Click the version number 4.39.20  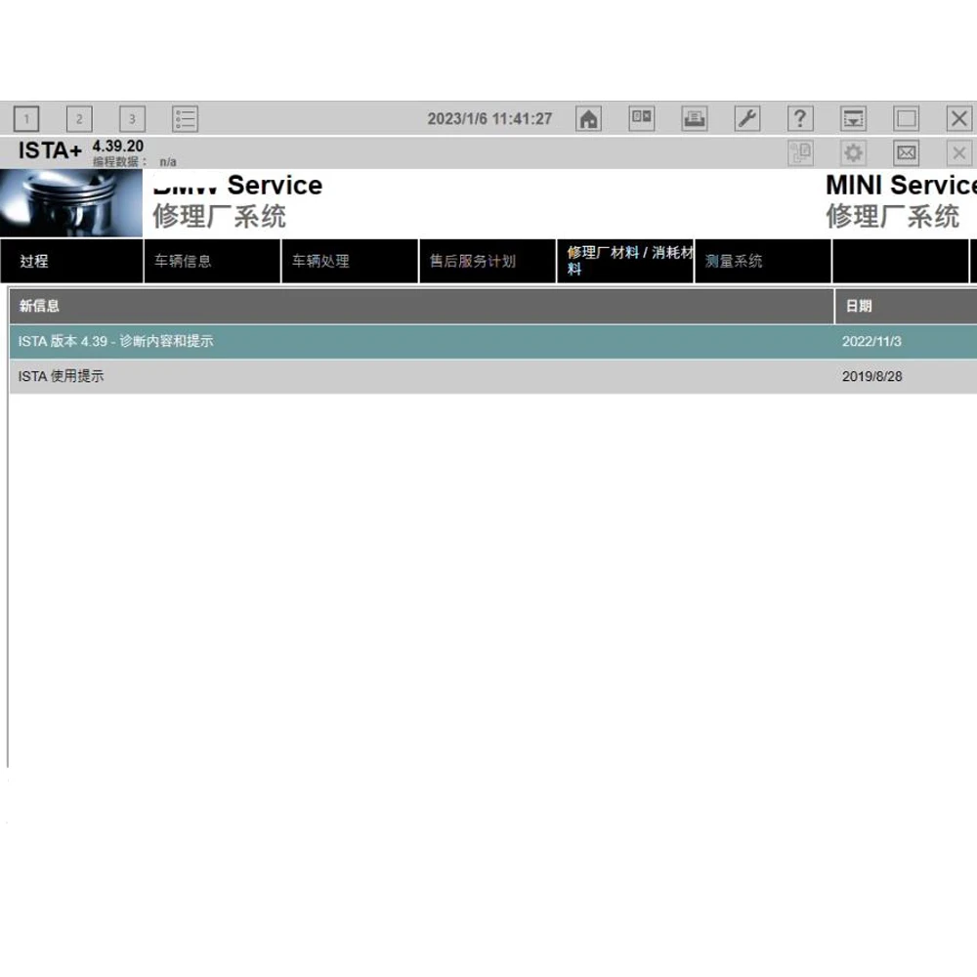coord(118,147)
